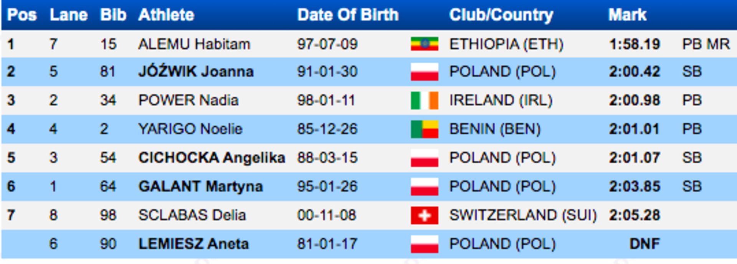Open athlete GALANT Martyna

(200, 187)
